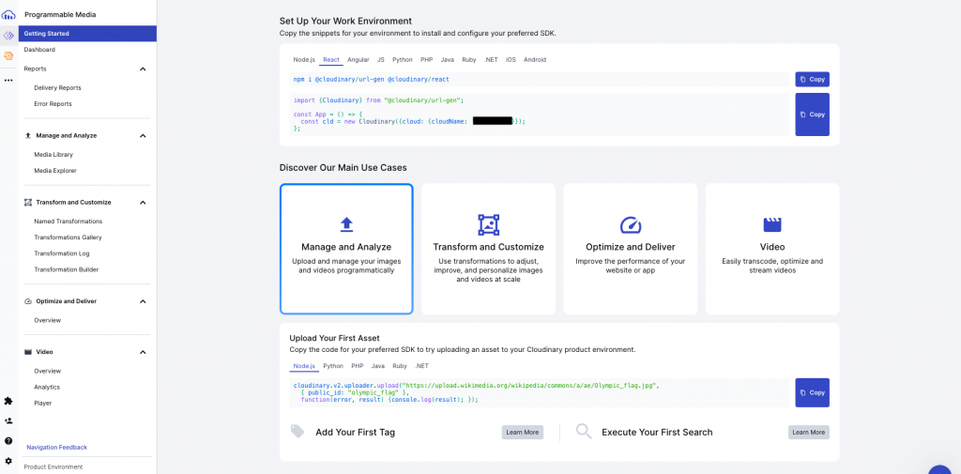
Task: Switch to the PHP tab in work environment
Action: (427, 59)
